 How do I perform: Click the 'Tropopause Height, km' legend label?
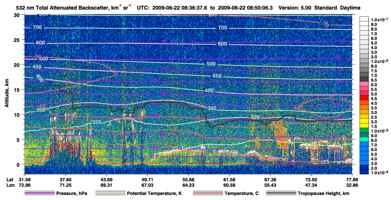(x=324, y=194)
